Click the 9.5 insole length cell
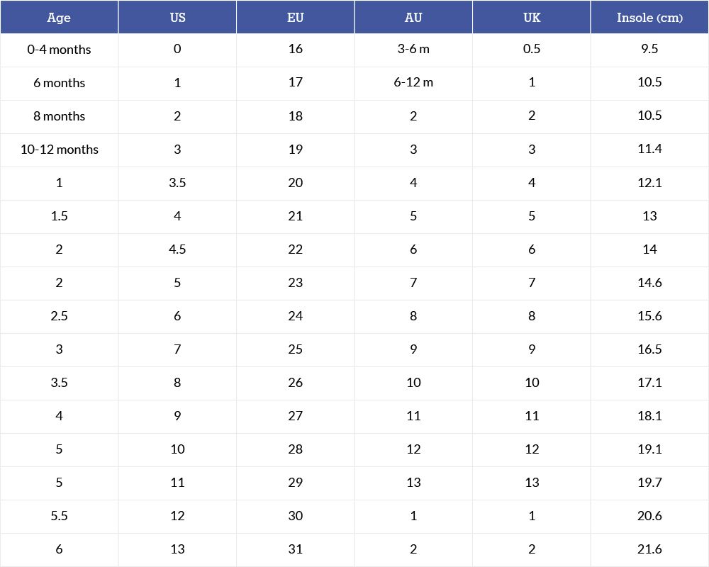Screen dimensions: 709x567 (649, 50)
